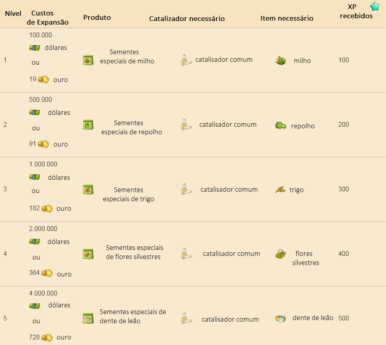
Task: Click the dollar bills icon in level 2
Action: coord(34,112)
